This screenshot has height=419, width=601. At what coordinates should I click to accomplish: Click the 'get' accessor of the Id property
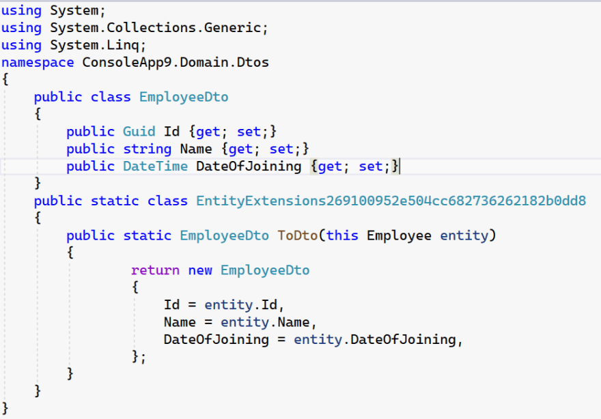pyautogui.click(x=208, y=132)
